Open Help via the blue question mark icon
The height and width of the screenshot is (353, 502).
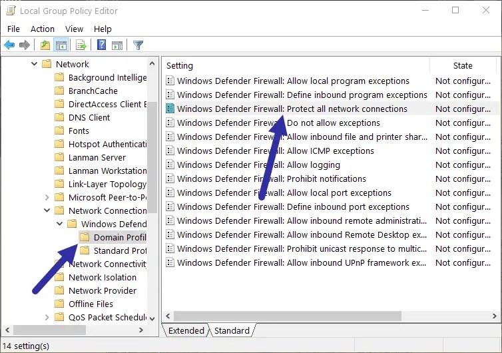[x=101, y=45]
